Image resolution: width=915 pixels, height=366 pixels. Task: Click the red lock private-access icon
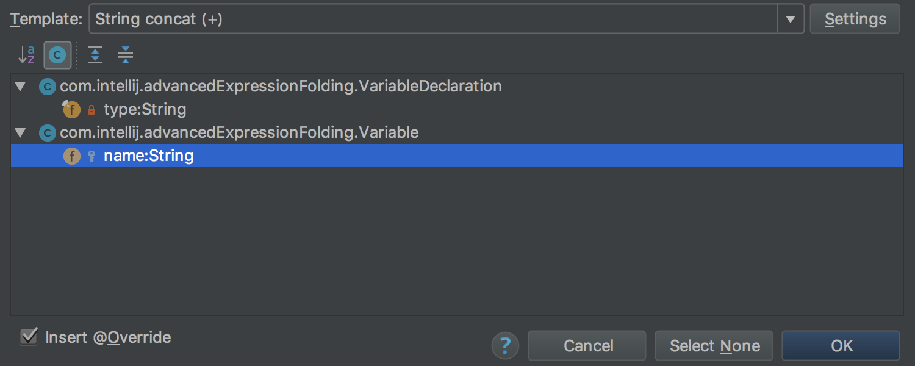91,110
